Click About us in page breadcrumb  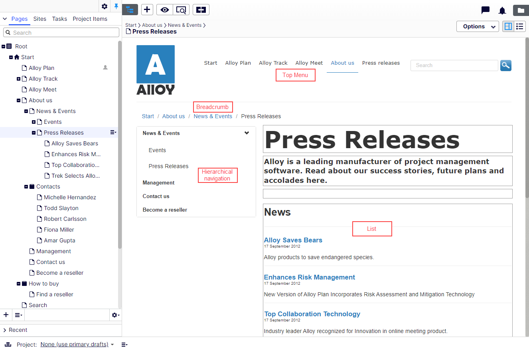[x=174, y=116]
